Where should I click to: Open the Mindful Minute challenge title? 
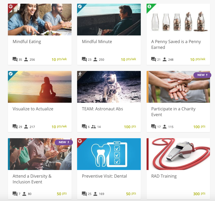pos(97,42)
